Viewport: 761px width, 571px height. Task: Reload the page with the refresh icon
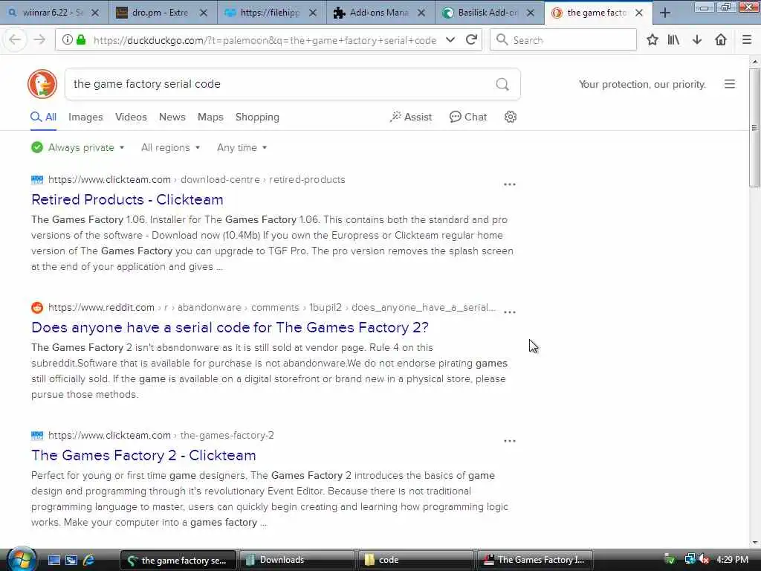pos(471,40)
